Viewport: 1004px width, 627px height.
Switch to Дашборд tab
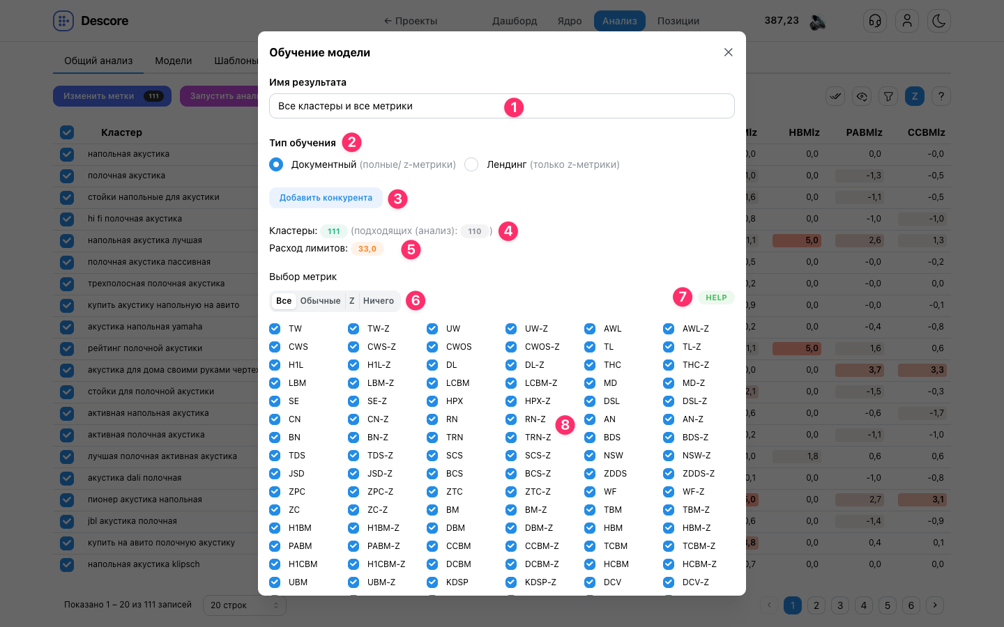pyautogui.click(x=515, y=21)
